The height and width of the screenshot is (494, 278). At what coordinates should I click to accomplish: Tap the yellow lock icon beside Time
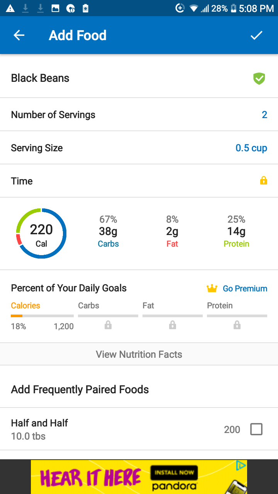[264, 181]
